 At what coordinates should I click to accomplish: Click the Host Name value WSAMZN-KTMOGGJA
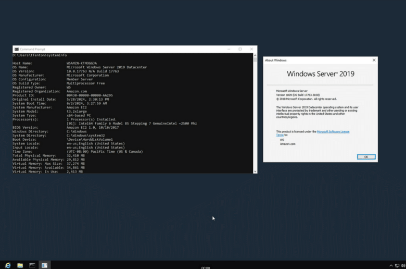click(82, 63)
